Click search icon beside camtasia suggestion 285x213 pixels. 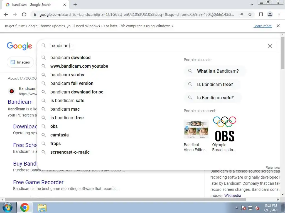(x=43, y=135)
